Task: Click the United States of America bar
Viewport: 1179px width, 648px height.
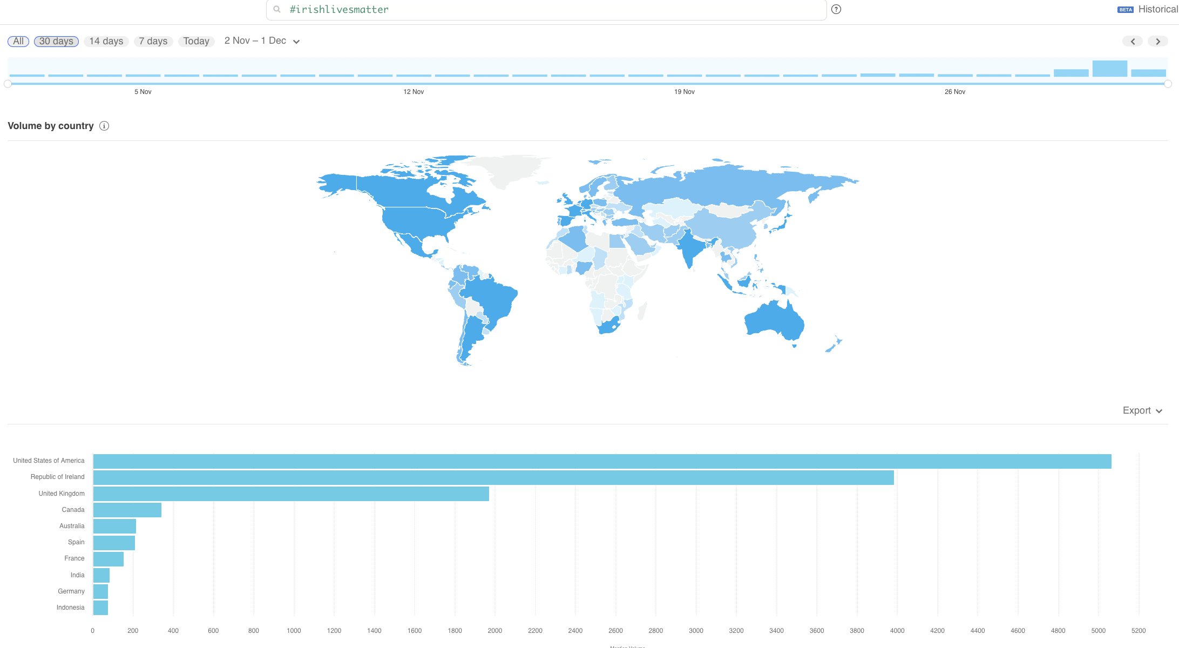Action: [x=602, y=461]
